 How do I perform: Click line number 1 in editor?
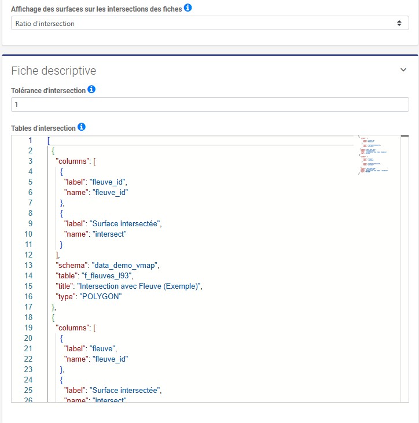(x=30, y=140)
